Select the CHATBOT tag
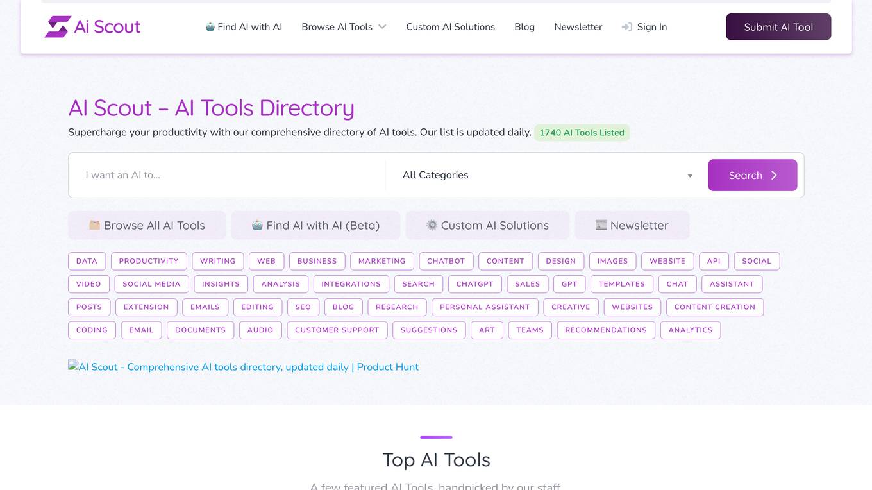This screenshot has height=490, width=872. [x=446, y=261]
